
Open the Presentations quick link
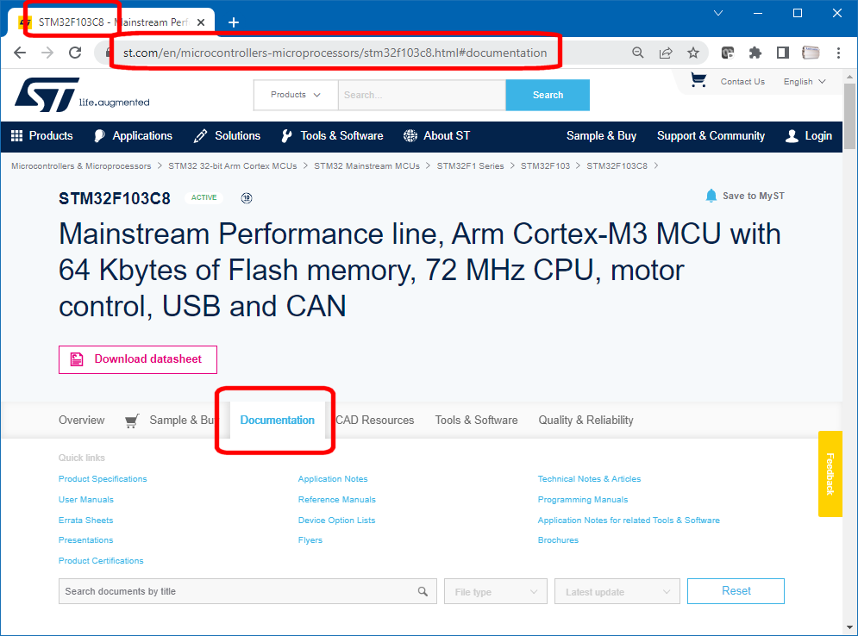(x=86, y=539)
